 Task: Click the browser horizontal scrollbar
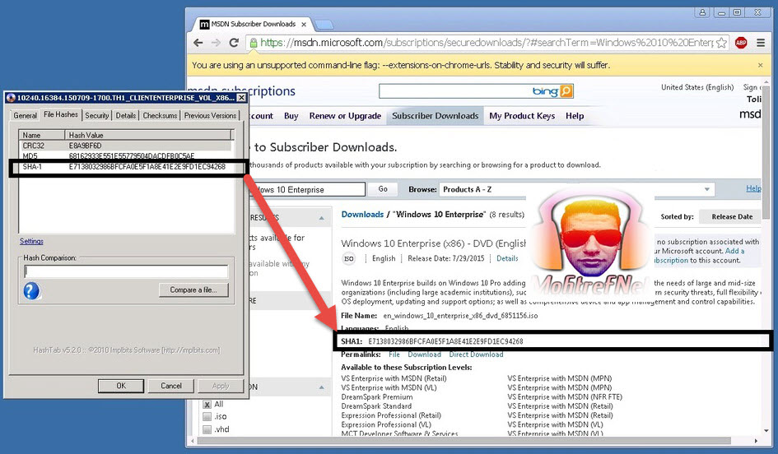tap(464, 441)
